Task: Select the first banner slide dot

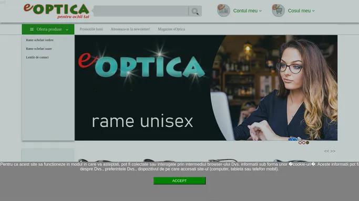Action: tap(300, 143)
